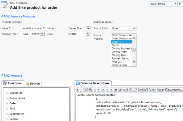Screen dimensions: 183x121
Task: Click the Source Property list scroll up arrow
Action: pos(134,38)
